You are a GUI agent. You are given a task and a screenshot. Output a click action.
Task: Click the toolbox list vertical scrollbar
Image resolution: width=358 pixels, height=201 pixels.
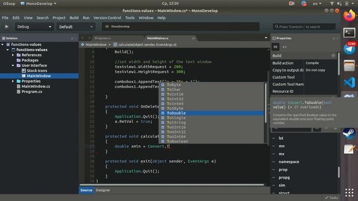click(x=338, y=172)
